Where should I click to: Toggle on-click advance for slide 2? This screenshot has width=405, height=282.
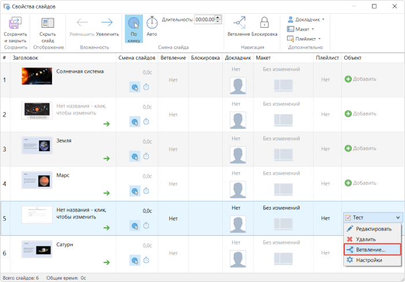click(135, 122)
